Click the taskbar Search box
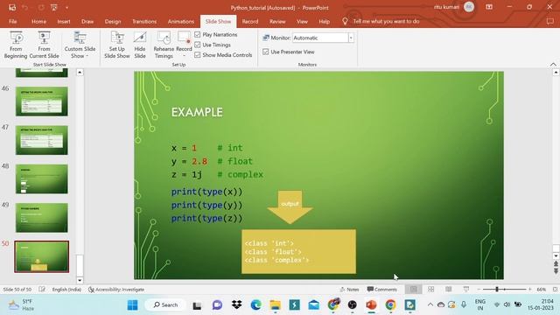 point(165,304)
